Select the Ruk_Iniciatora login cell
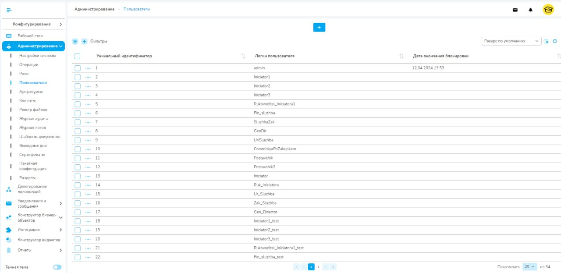 point(266,185)
